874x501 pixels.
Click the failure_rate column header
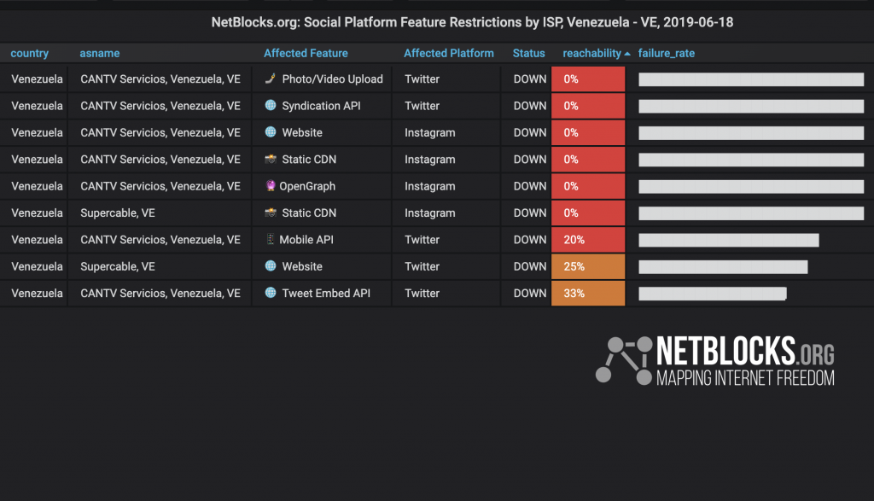[x=666, y=53]
